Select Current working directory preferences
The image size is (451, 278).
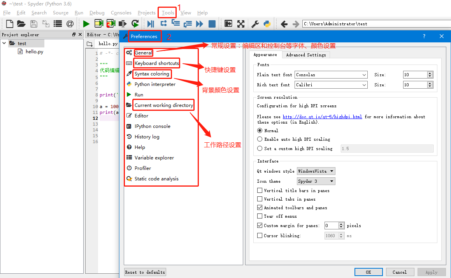[164, 105]
